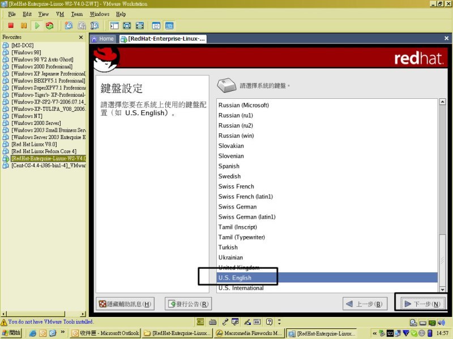Click the sound device icon in VMware status bar
The width and height of the screenshot is (453, 339).
[441, 322]
